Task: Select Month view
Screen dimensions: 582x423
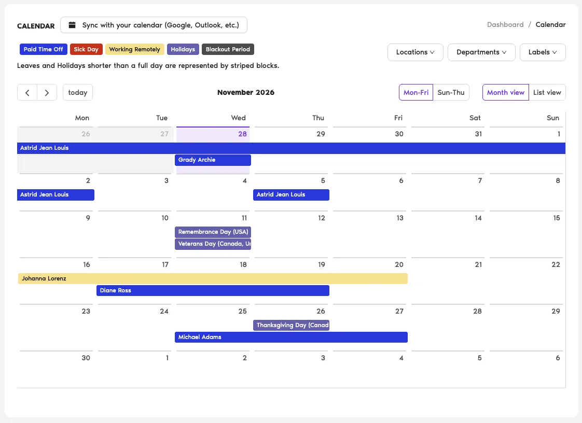Action: [x=506, y=92]
